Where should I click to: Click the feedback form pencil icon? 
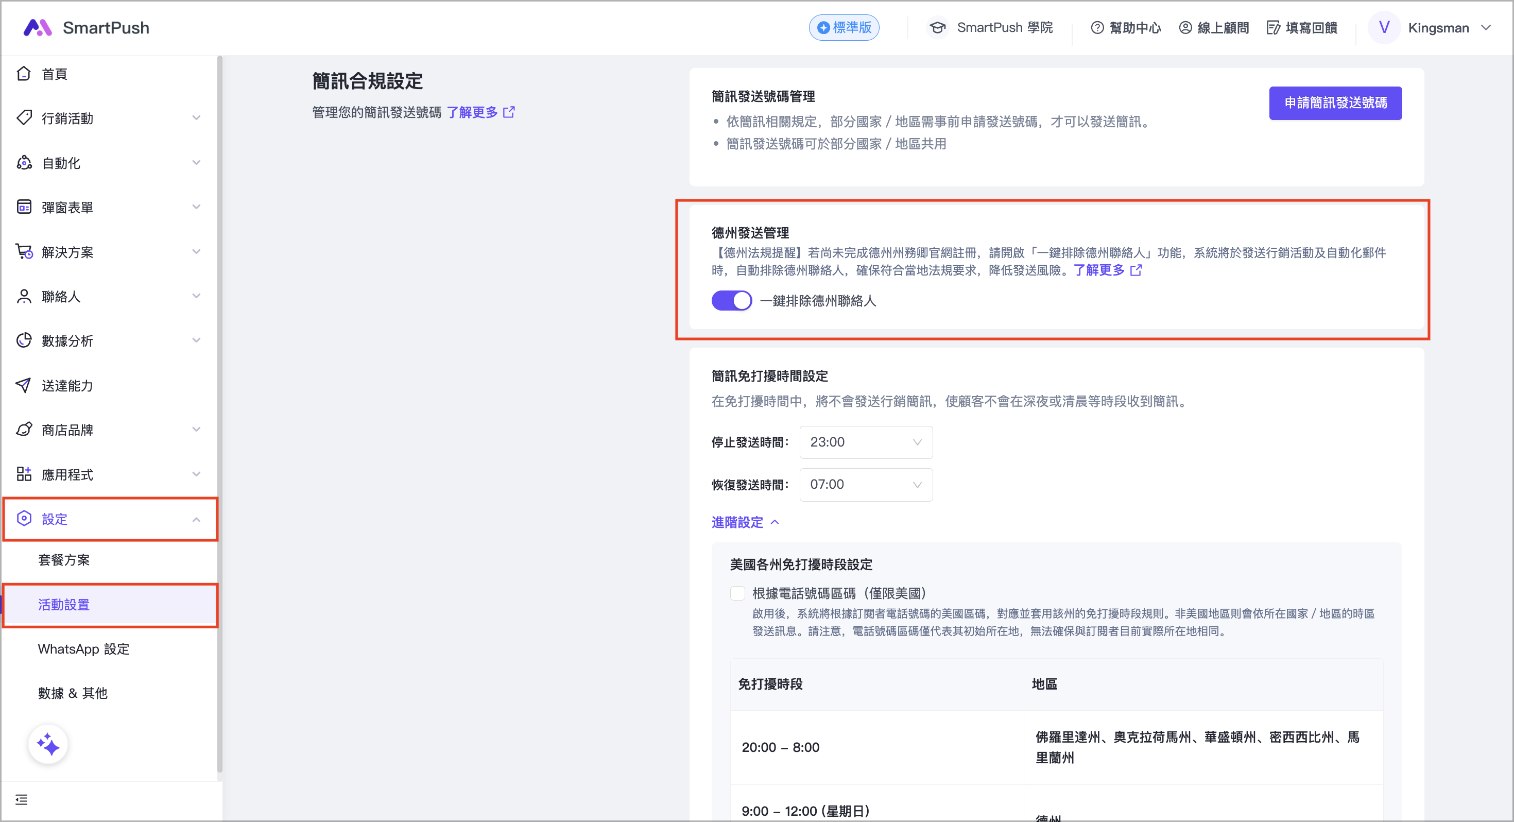[1273, 28]
